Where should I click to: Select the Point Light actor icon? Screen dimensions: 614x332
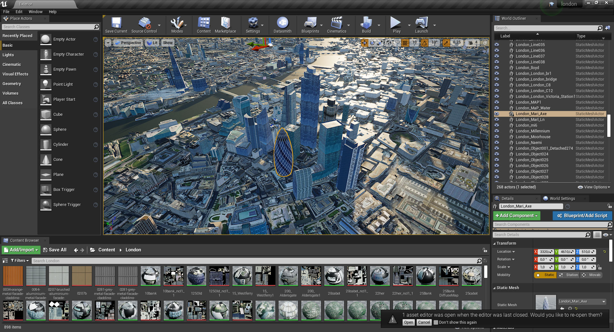[x=46, y=84]
